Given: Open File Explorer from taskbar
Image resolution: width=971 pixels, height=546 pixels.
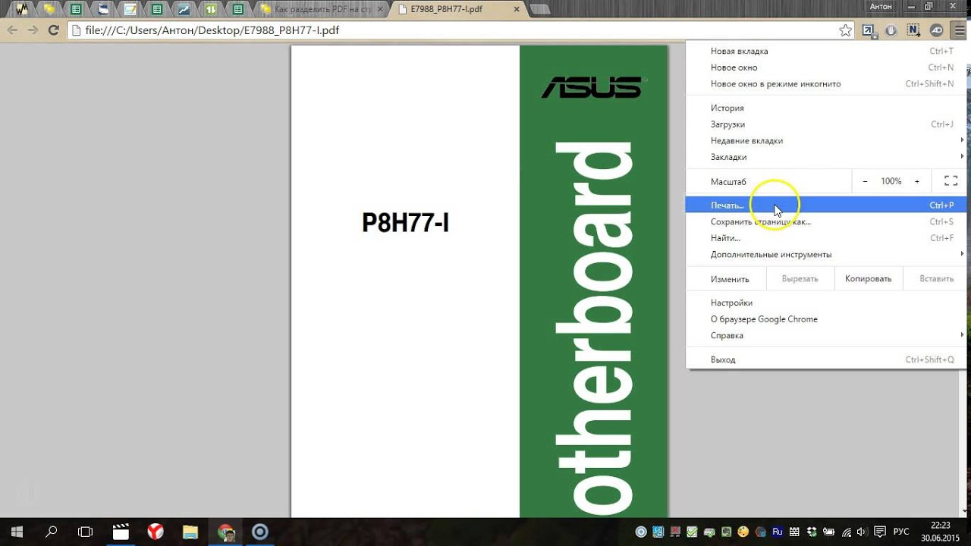Looking at the screenshot, I should click(x=190, y=532).
